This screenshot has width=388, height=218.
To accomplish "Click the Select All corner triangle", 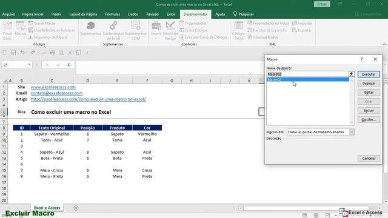I will [4, 81].
